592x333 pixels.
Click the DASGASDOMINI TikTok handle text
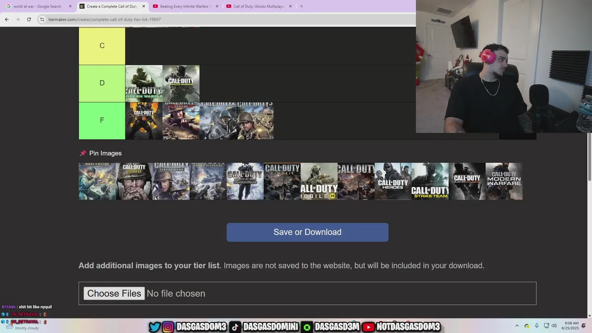[x=271, y=327]
